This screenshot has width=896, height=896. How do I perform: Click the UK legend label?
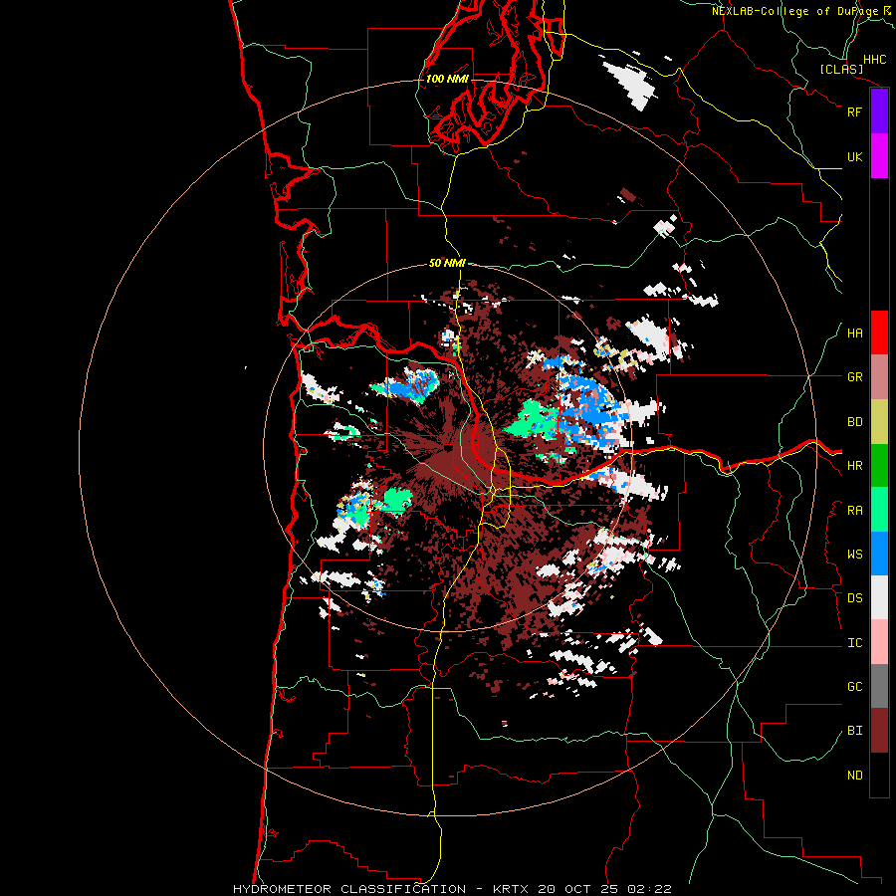click(x=854, y=156)
